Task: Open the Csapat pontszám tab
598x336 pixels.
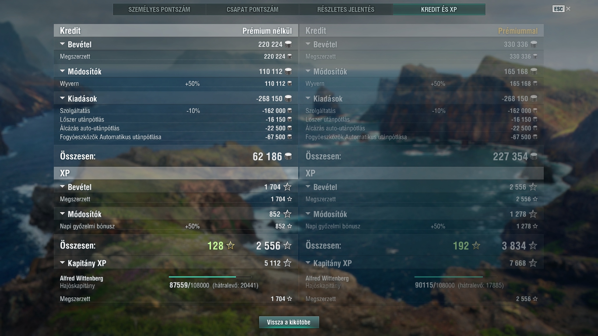Action: click(253, 9)
